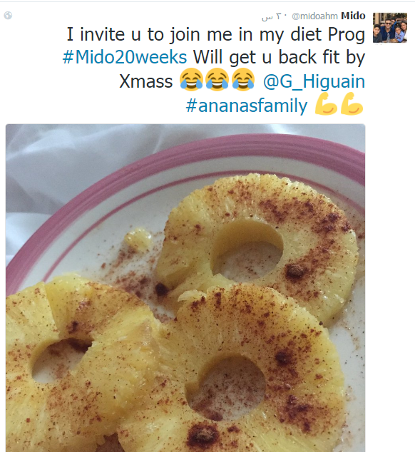Click the text "I invite u to join me"
This screenshot has width=415, height=452.
pos(149,35)
